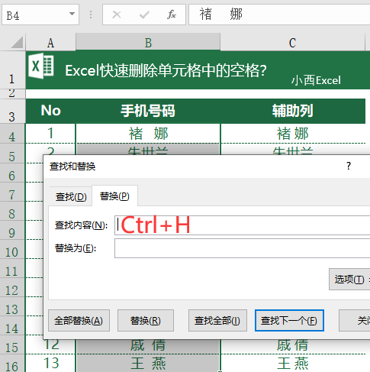Click the formula bar showing 褚 娜
370x372 pixels.
pos(279,15)
